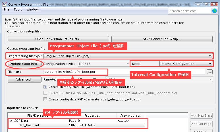Toggle Create CvP files checkbox
This screenshot has height=132, width=220.
point(45,93)
